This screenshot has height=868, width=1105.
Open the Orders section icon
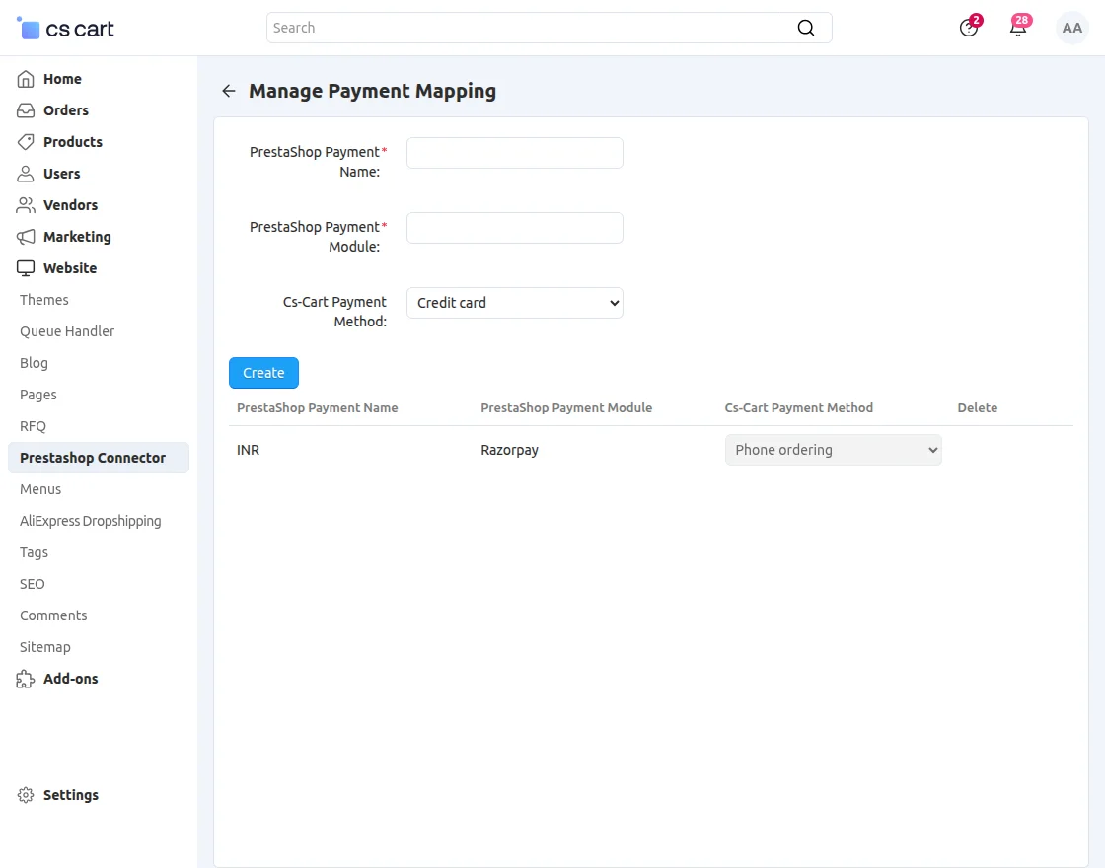pyautogui.click(x=27, y=110)
